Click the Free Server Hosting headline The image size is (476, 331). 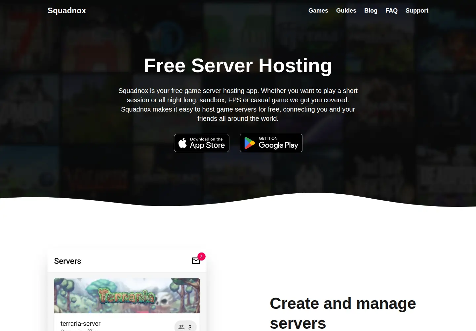coord(238,66)
